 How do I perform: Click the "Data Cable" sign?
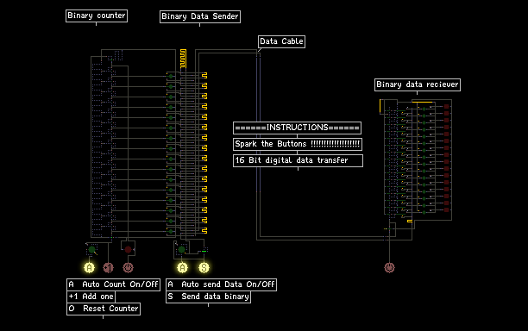(281, 41)
